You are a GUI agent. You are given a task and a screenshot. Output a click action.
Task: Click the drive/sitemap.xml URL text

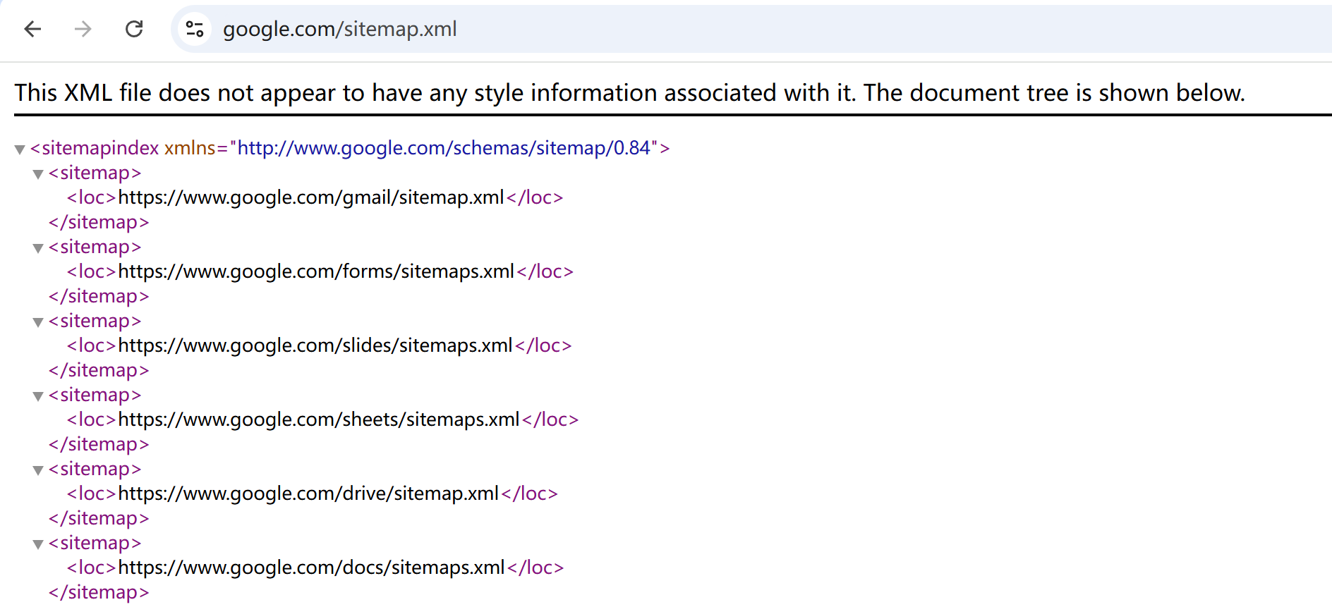(x=308, y=493)
